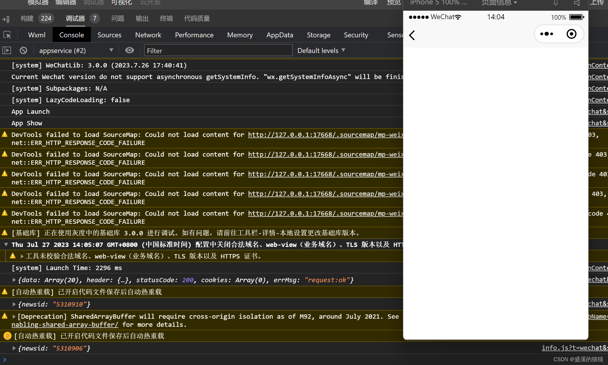Expand the statusCode 200 response object

tap(14, 280)
